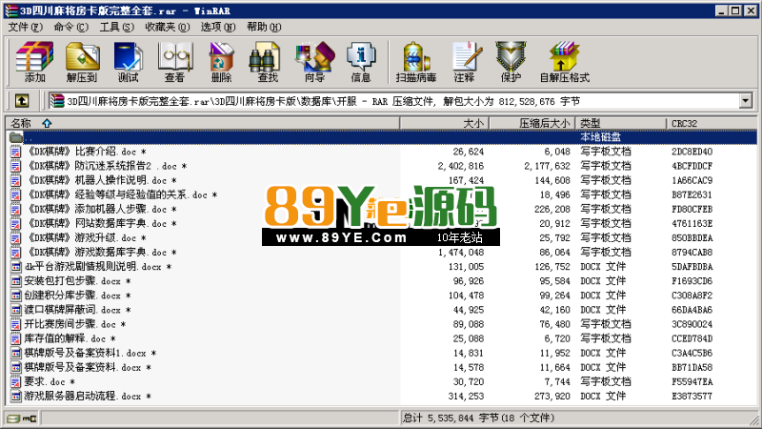Open the address bar path dropdown

(746, 101)
